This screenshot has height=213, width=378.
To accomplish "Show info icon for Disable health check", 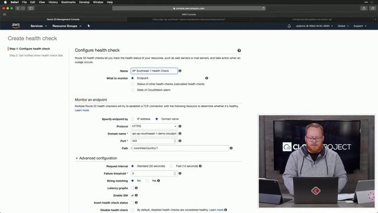I will 226,210.
